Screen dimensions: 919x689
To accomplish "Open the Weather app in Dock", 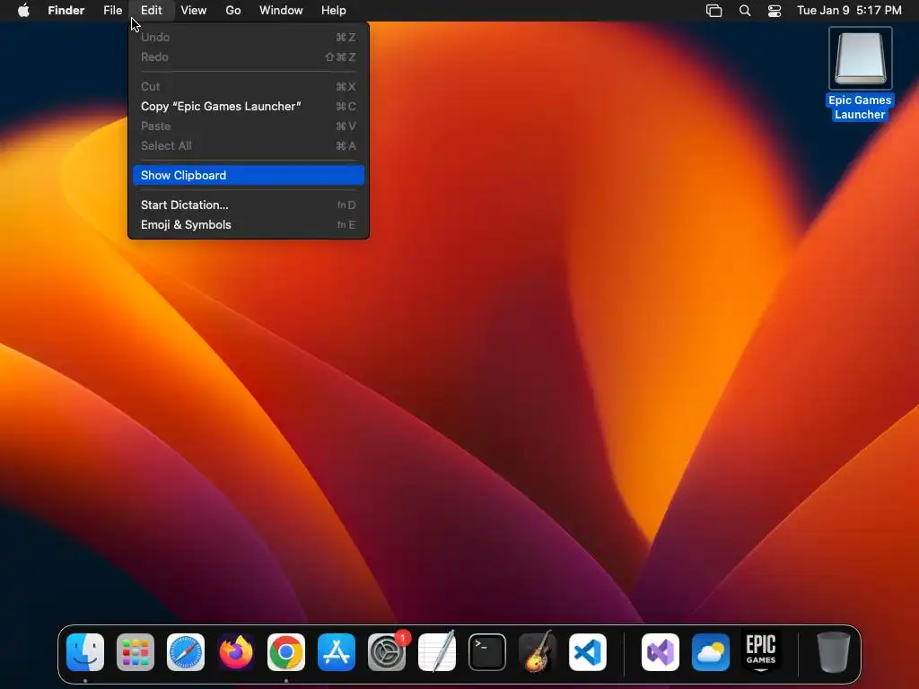I will [711, 652].
